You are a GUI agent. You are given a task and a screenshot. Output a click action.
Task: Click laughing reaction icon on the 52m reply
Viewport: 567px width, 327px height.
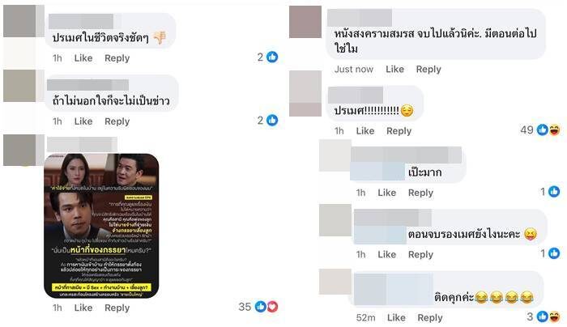[x=554, y=316]
